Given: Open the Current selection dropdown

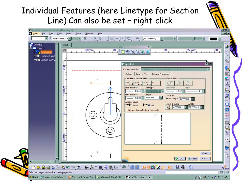Looking at the screenshot, I should 208,69.
